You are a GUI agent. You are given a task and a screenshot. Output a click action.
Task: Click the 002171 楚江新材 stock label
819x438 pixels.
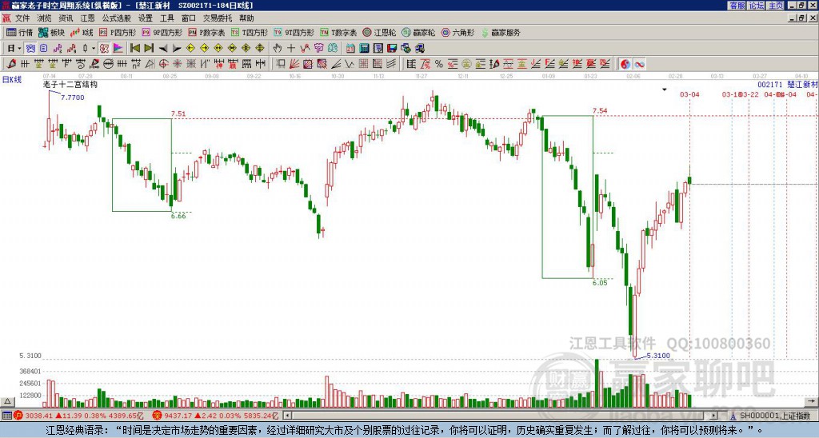[x=787, y=85]
